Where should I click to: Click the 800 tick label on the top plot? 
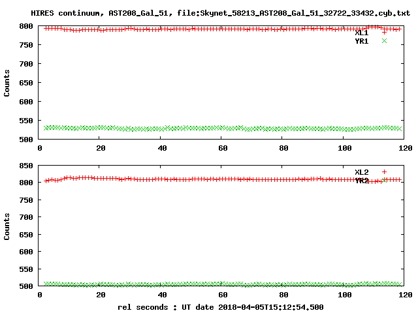26,26
